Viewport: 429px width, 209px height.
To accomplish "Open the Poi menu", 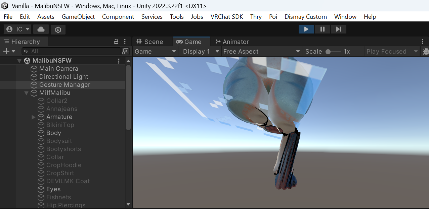I will point(273,16).
